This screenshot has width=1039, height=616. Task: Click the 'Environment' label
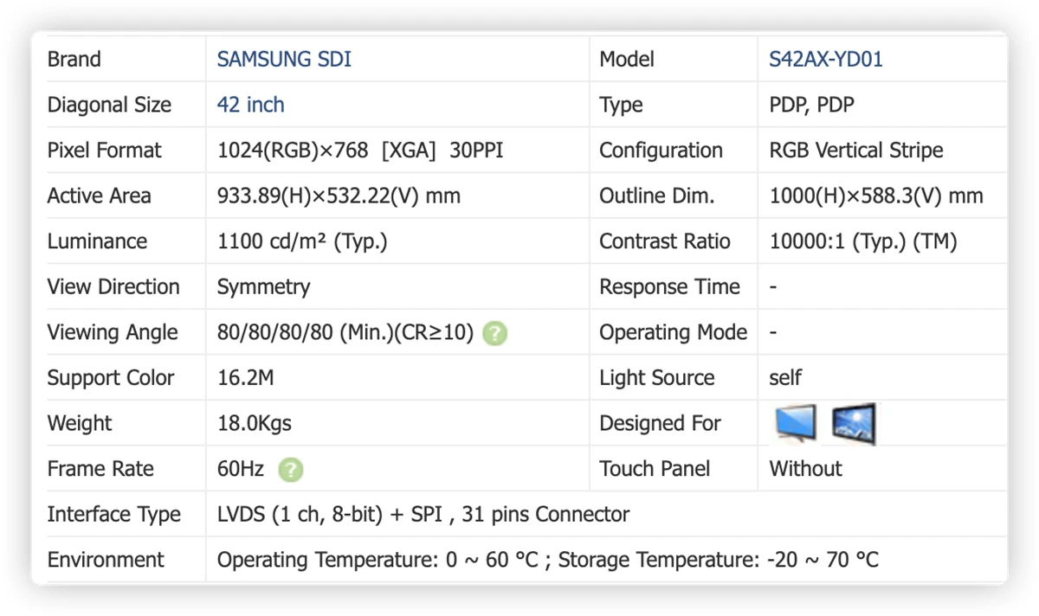click(x=106, y=561)
